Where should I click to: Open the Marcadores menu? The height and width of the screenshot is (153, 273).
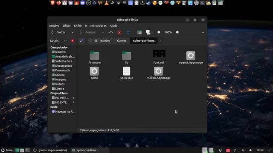[x=98, y=25]
